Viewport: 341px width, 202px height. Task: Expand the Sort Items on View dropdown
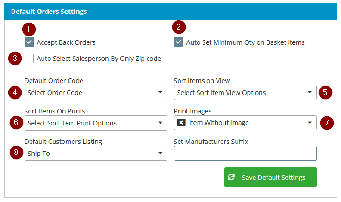coord(245,93)
